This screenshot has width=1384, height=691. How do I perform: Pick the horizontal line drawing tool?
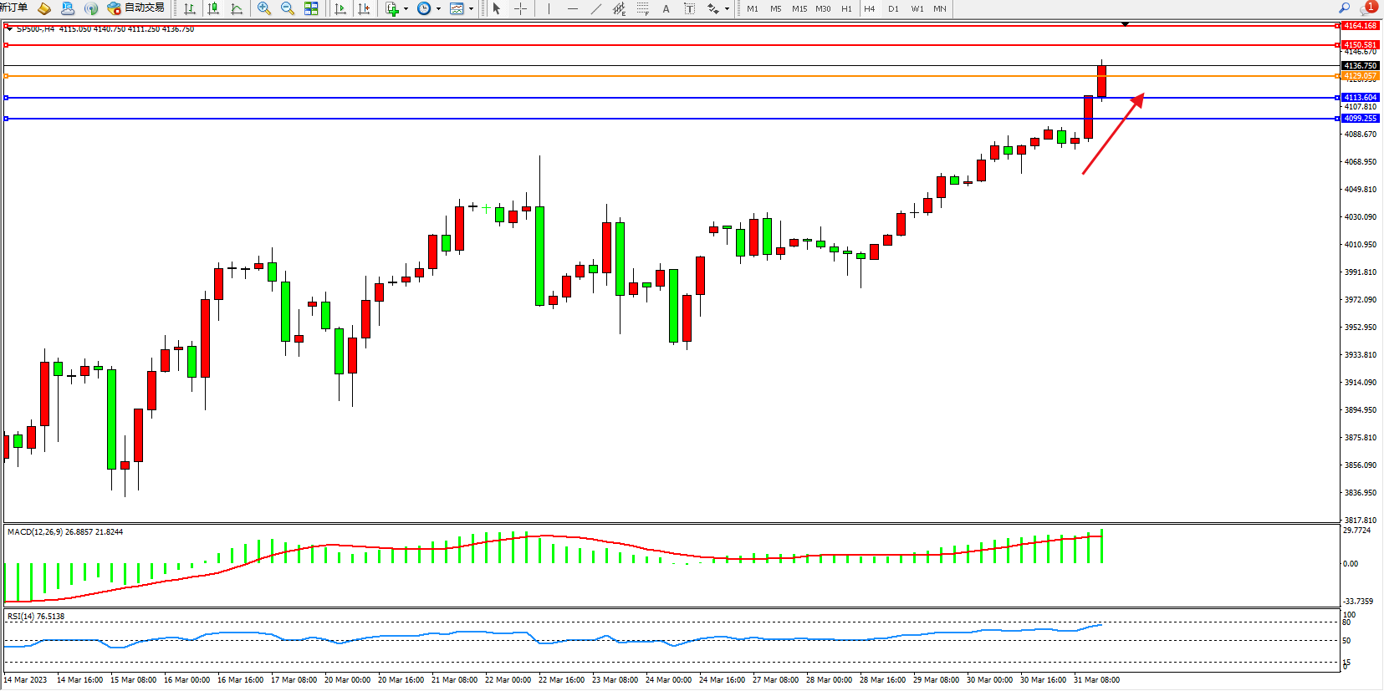coord(572,8)
